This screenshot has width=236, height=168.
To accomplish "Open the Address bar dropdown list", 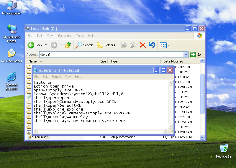I will click(186, 55).
